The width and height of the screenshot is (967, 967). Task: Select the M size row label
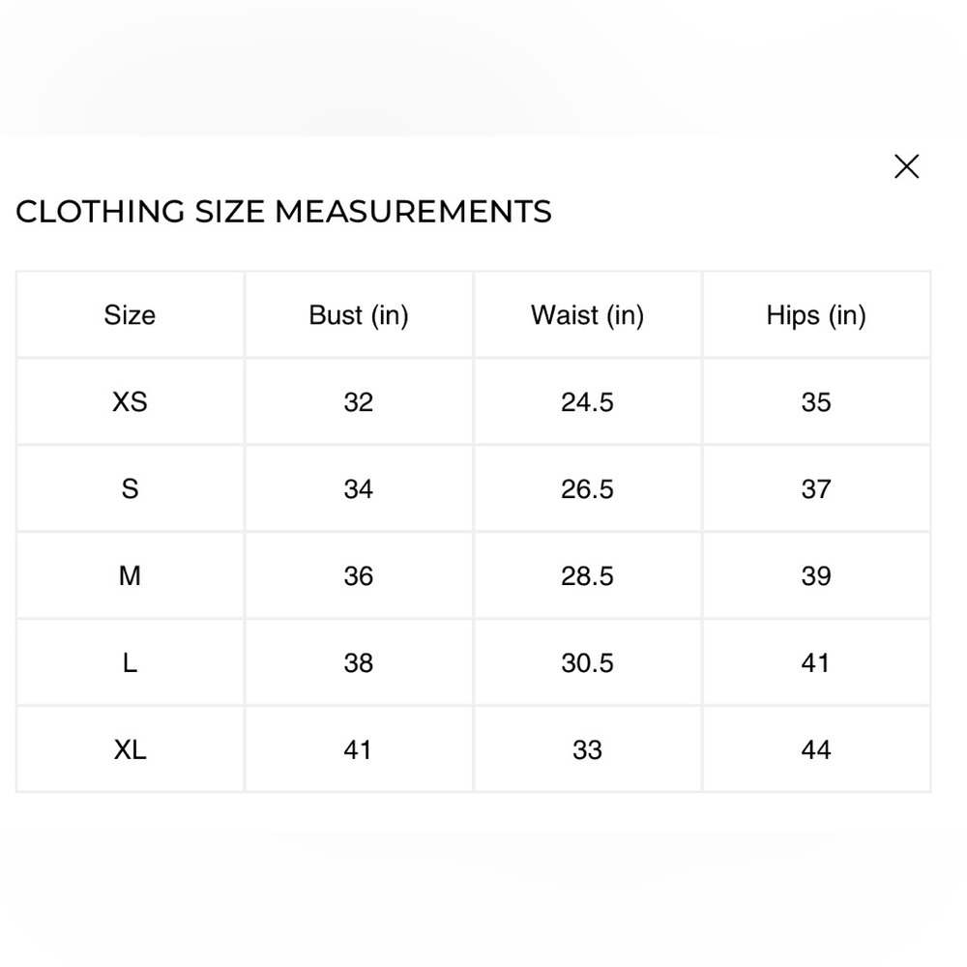(x=130, y=576)
